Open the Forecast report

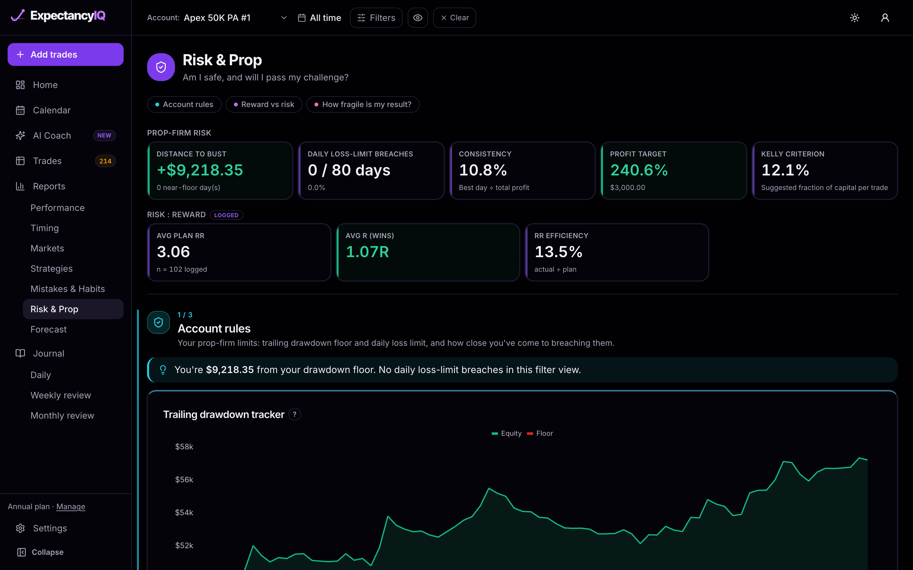click(x=48, y=329)
